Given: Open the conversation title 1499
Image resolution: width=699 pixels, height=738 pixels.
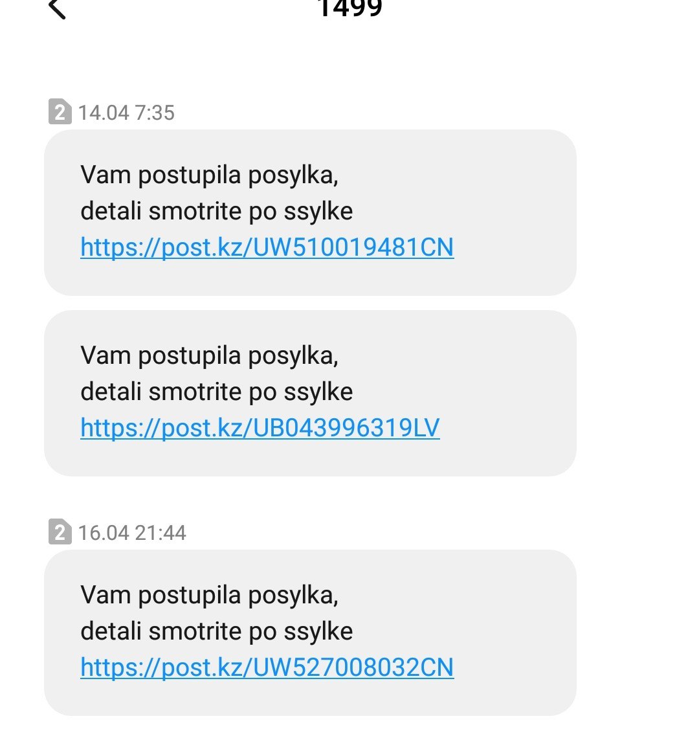Looking at the screenshot, I should [349, 8].
